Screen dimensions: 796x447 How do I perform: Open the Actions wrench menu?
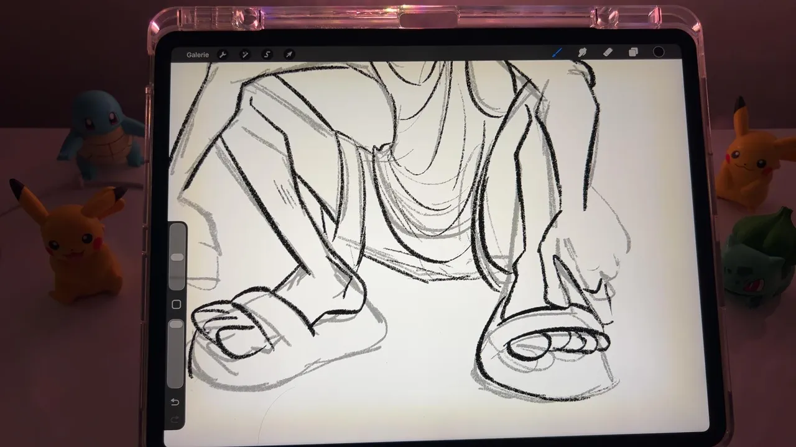tap(223, 55)
